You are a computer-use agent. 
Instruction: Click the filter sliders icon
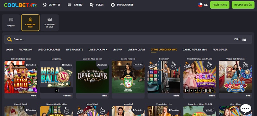[x=244, y=39]
